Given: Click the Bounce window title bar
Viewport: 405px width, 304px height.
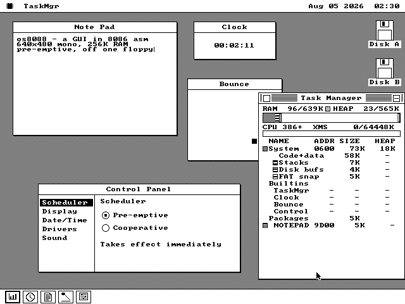Looking at the screenshot, I should [235, 84].
